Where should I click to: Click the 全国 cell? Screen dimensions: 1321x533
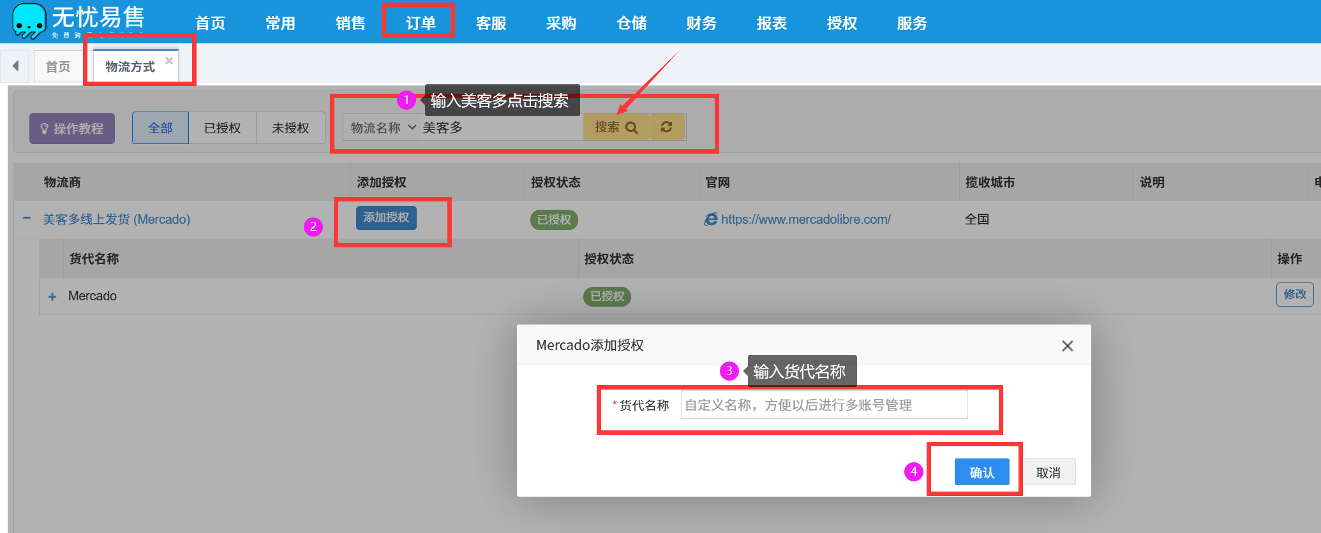coord(977,219)
